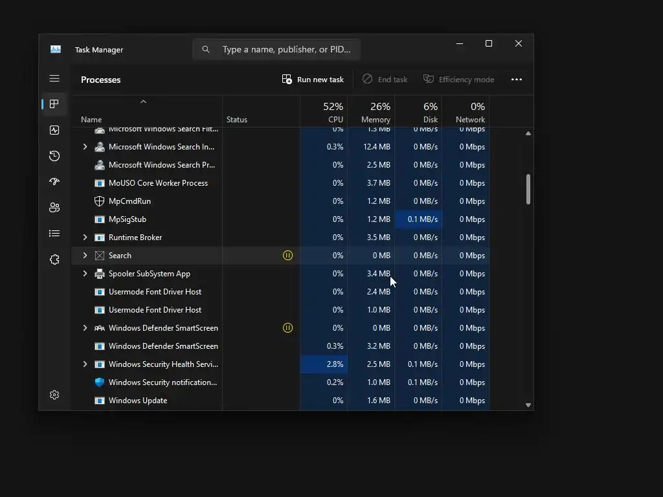Click the Search process app icon
This screenshot has height=497, width=663.
tap(99, 256)
